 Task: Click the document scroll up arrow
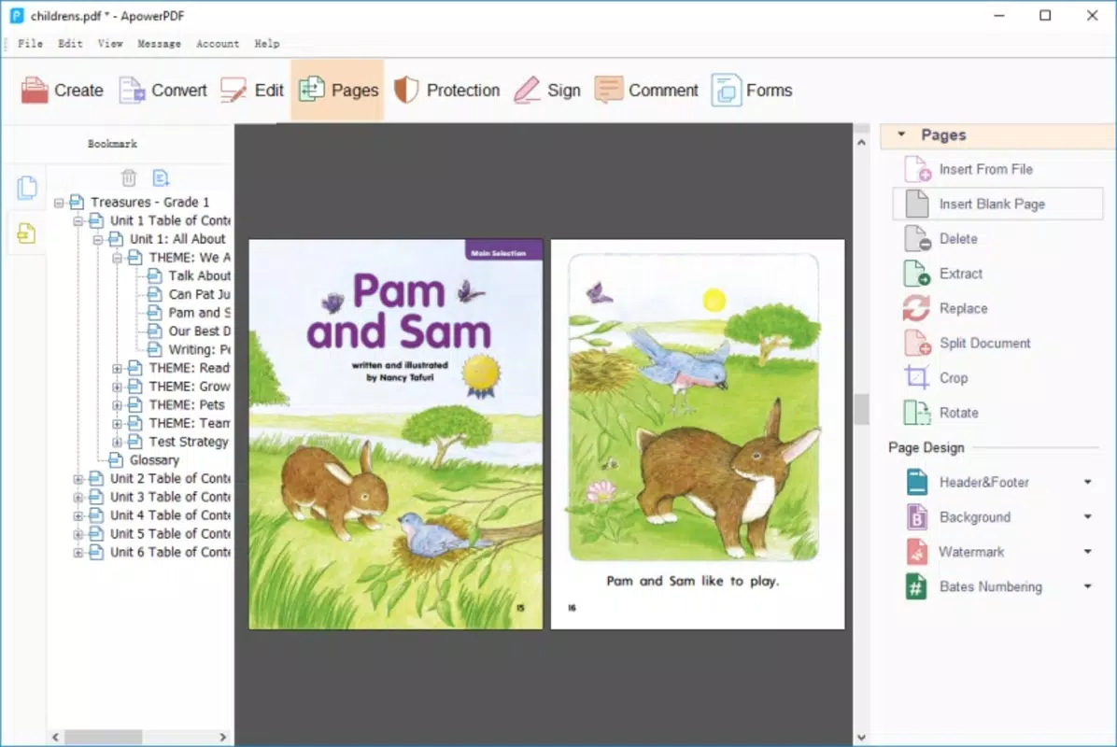pyautogui.click(x=861, y=143)
